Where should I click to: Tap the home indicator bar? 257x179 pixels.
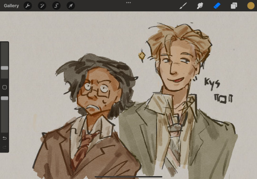[128, 177]
